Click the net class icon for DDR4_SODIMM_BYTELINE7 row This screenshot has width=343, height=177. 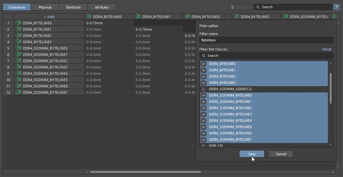point(19,92)
